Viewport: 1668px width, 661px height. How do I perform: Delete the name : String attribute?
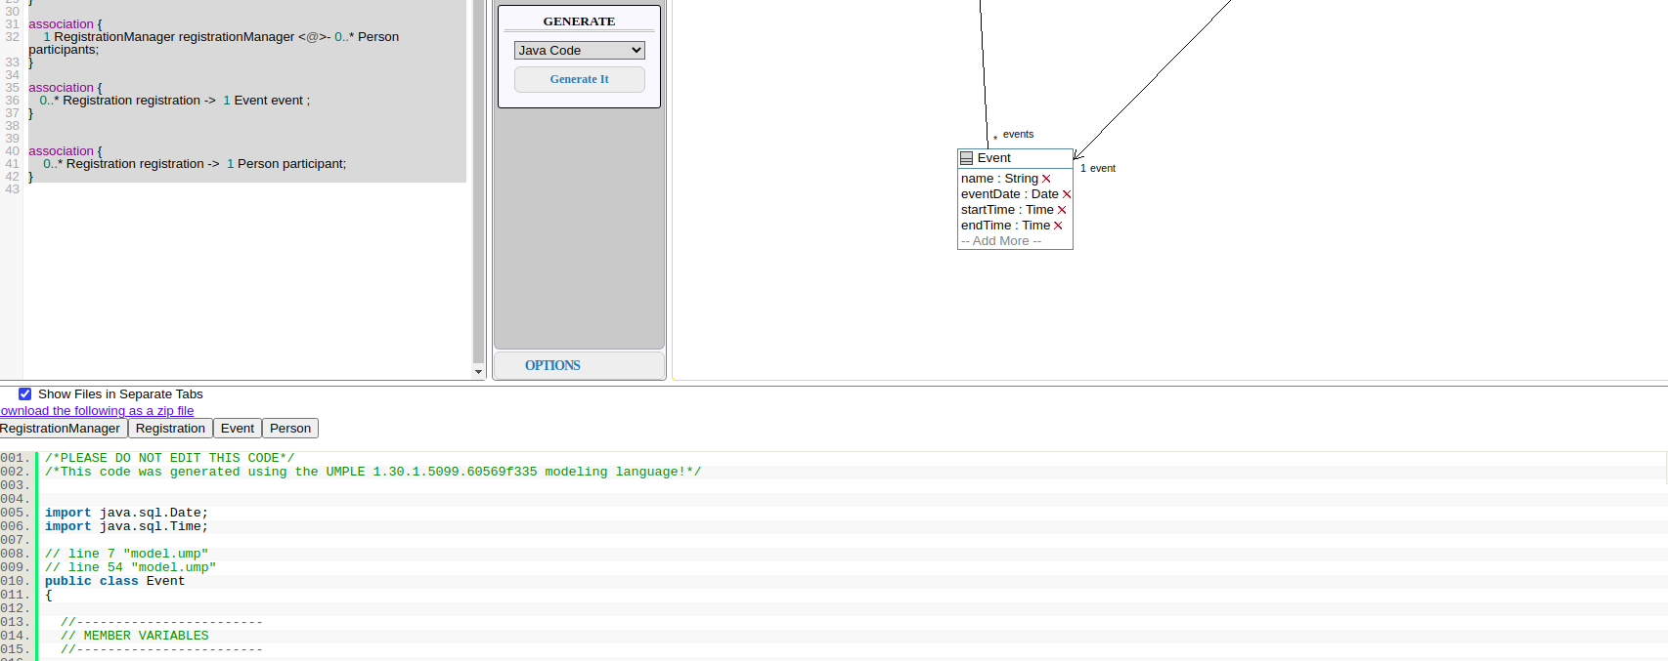[x=1046, y=179]
